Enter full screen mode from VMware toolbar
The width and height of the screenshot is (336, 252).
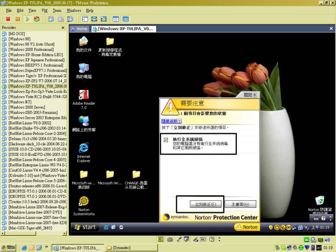click(x=94, y=19)
